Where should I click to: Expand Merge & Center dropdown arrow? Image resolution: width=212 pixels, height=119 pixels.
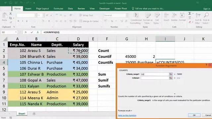coord(101,21)
